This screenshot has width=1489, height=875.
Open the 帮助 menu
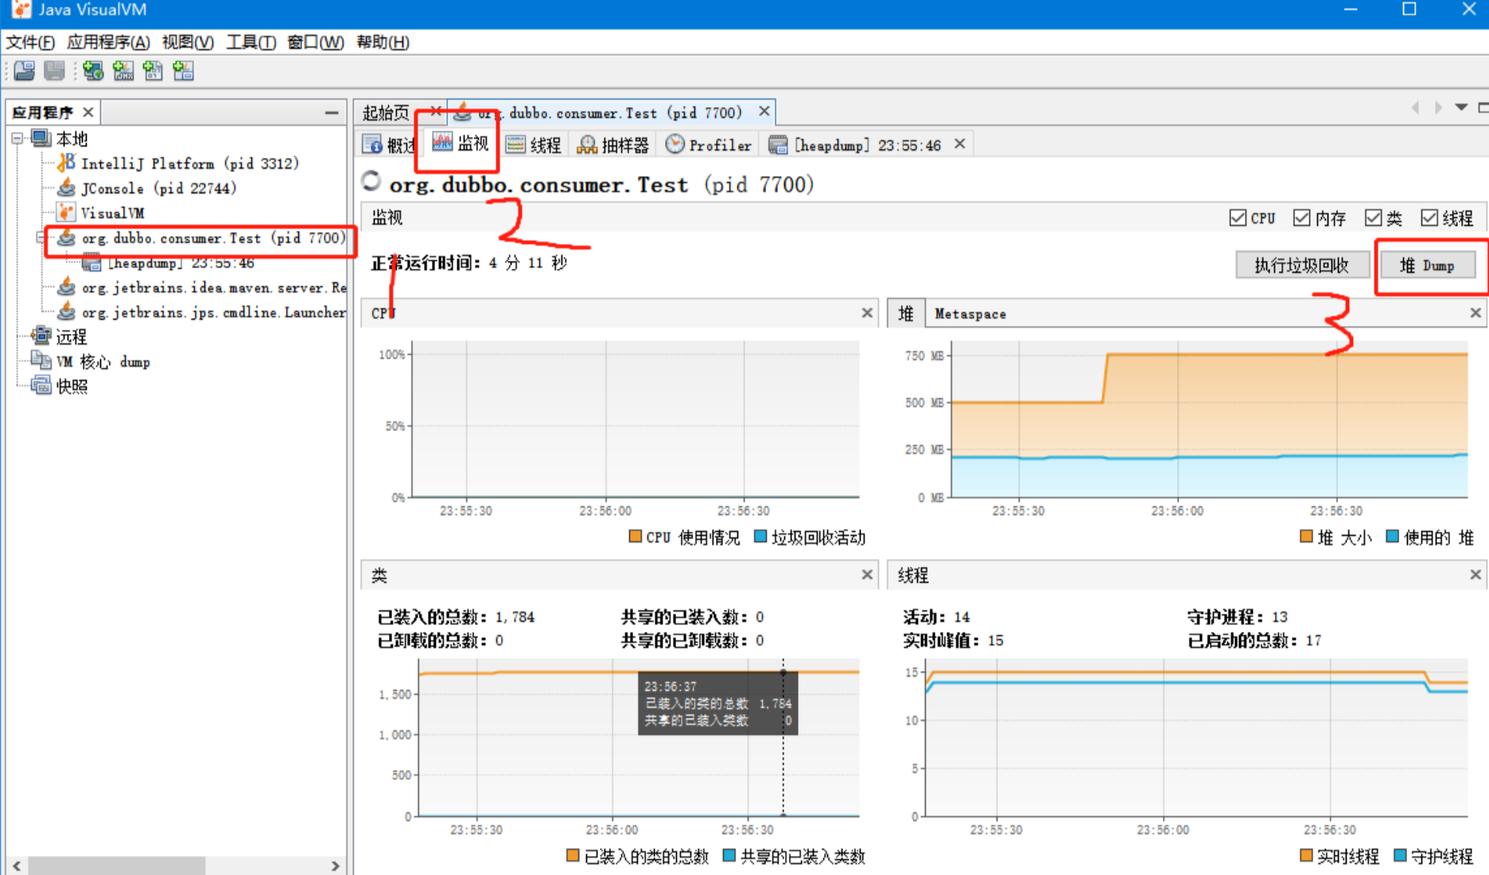(x=383, y=42)
